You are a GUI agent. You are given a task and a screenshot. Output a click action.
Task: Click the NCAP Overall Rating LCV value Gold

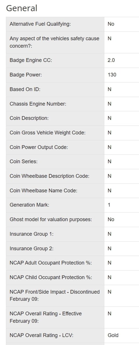click(x=113, y=335)
